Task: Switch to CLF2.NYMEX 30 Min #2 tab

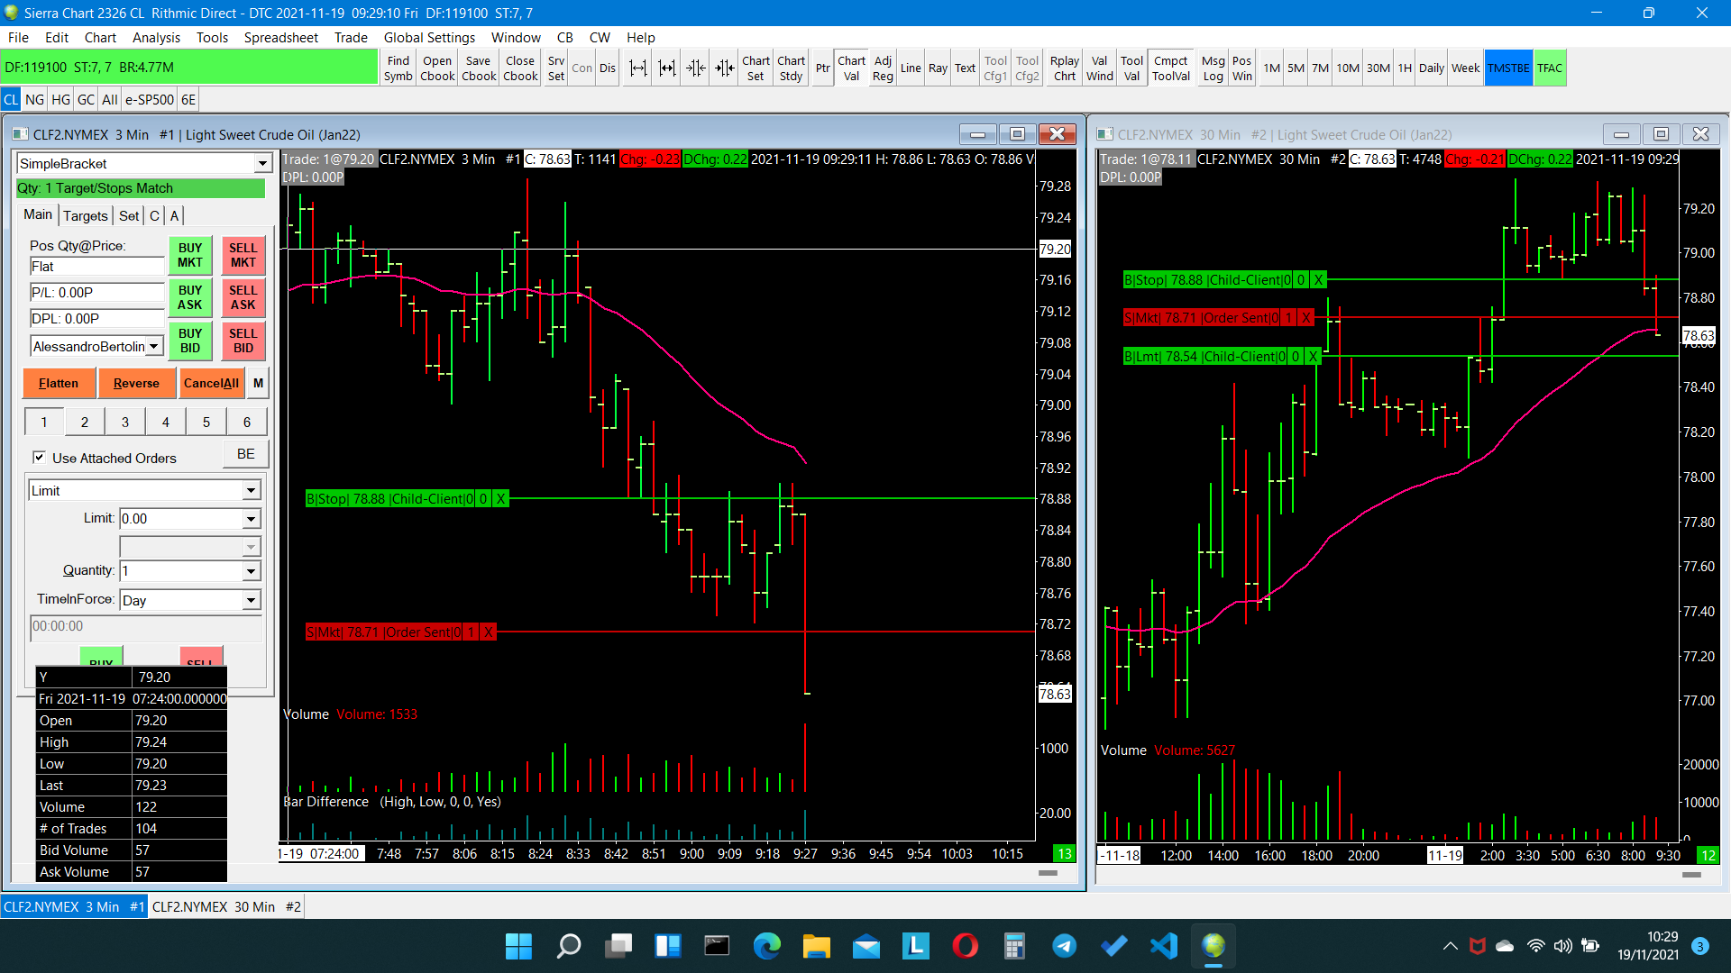Action: coord(226,907)
